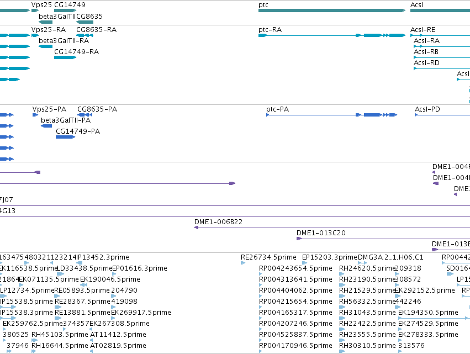Click the DME1-013C20 clone label

[321, 233]
